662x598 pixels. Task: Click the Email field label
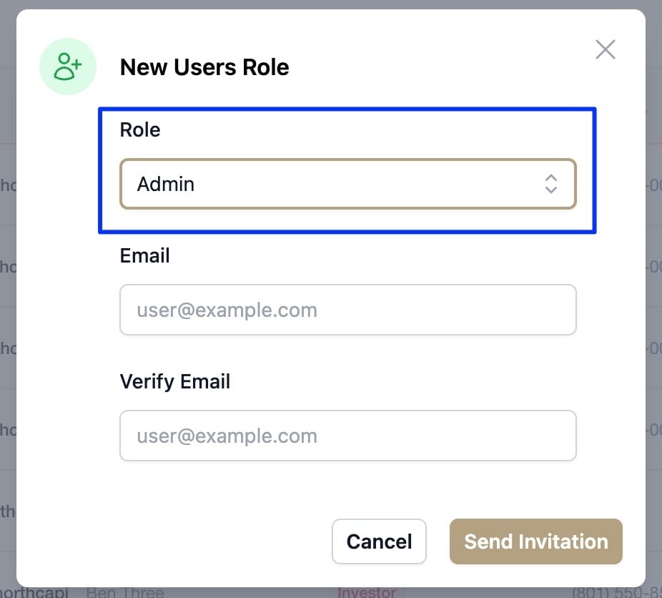[145, 255]
